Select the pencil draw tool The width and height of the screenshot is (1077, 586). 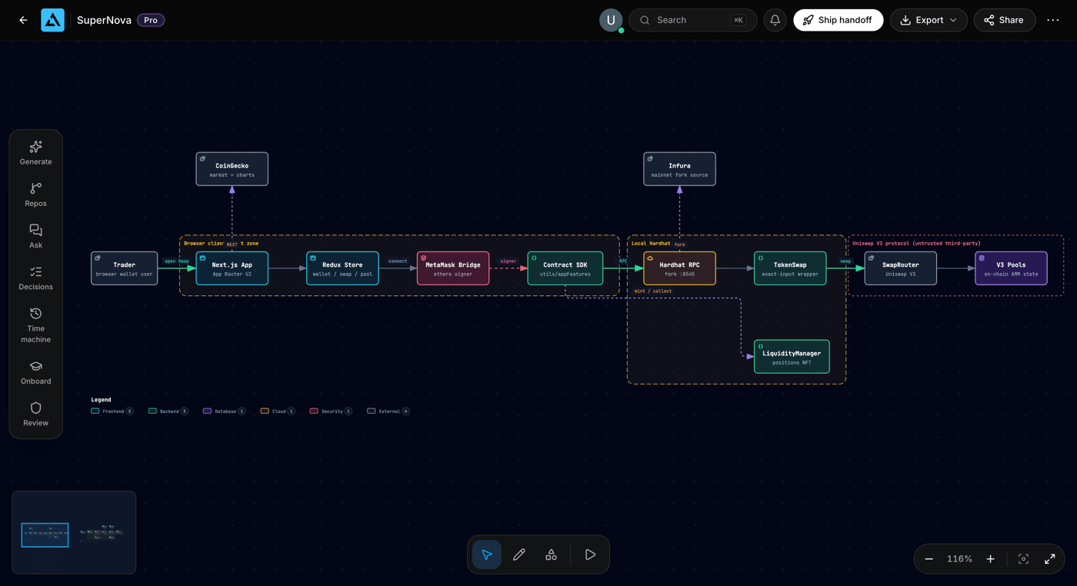pos(519,554)
